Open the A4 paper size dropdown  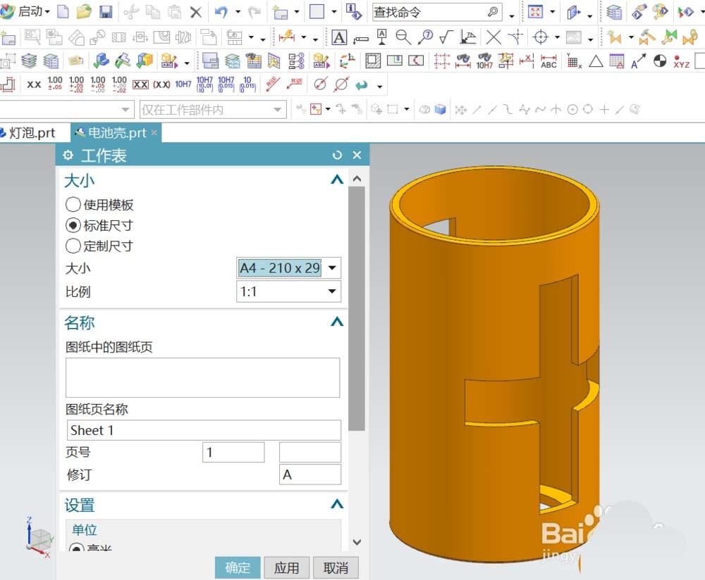(x=331, y=267)
